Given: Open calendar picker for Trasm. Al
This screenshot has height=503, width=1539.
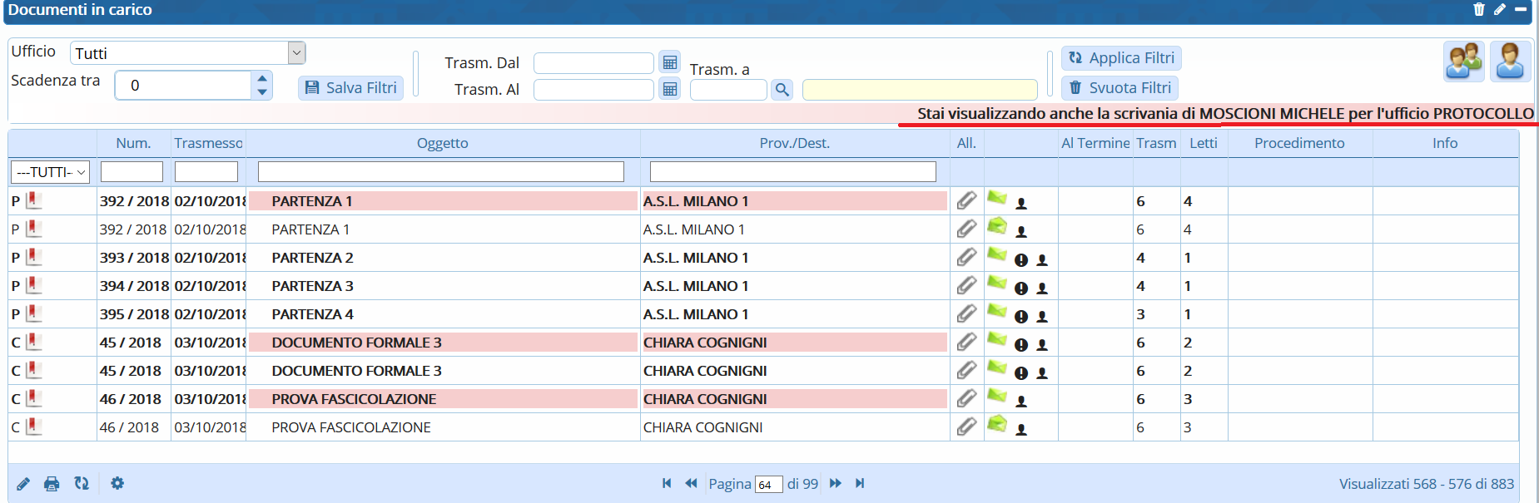Looking at the screenshot, I should click(x=669, y=89).
